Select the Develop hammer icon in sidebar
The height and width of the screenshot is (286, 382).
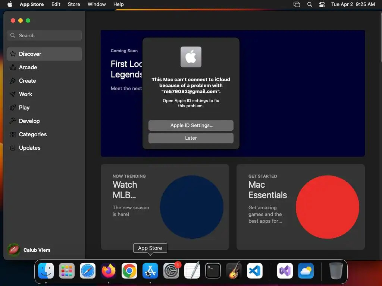coord(13,121)
